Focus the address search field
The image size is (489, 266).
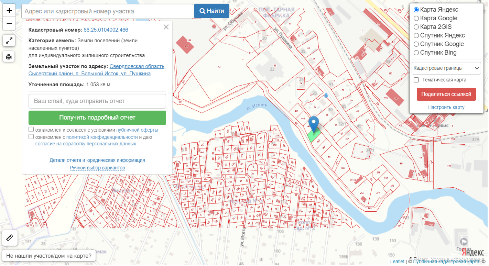(107, 11)
